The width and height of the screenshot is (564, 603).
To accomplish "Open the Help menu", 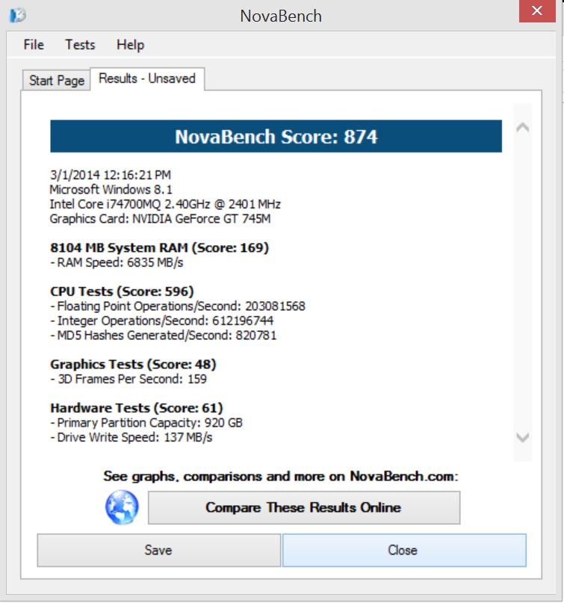I will click(130, 45).
